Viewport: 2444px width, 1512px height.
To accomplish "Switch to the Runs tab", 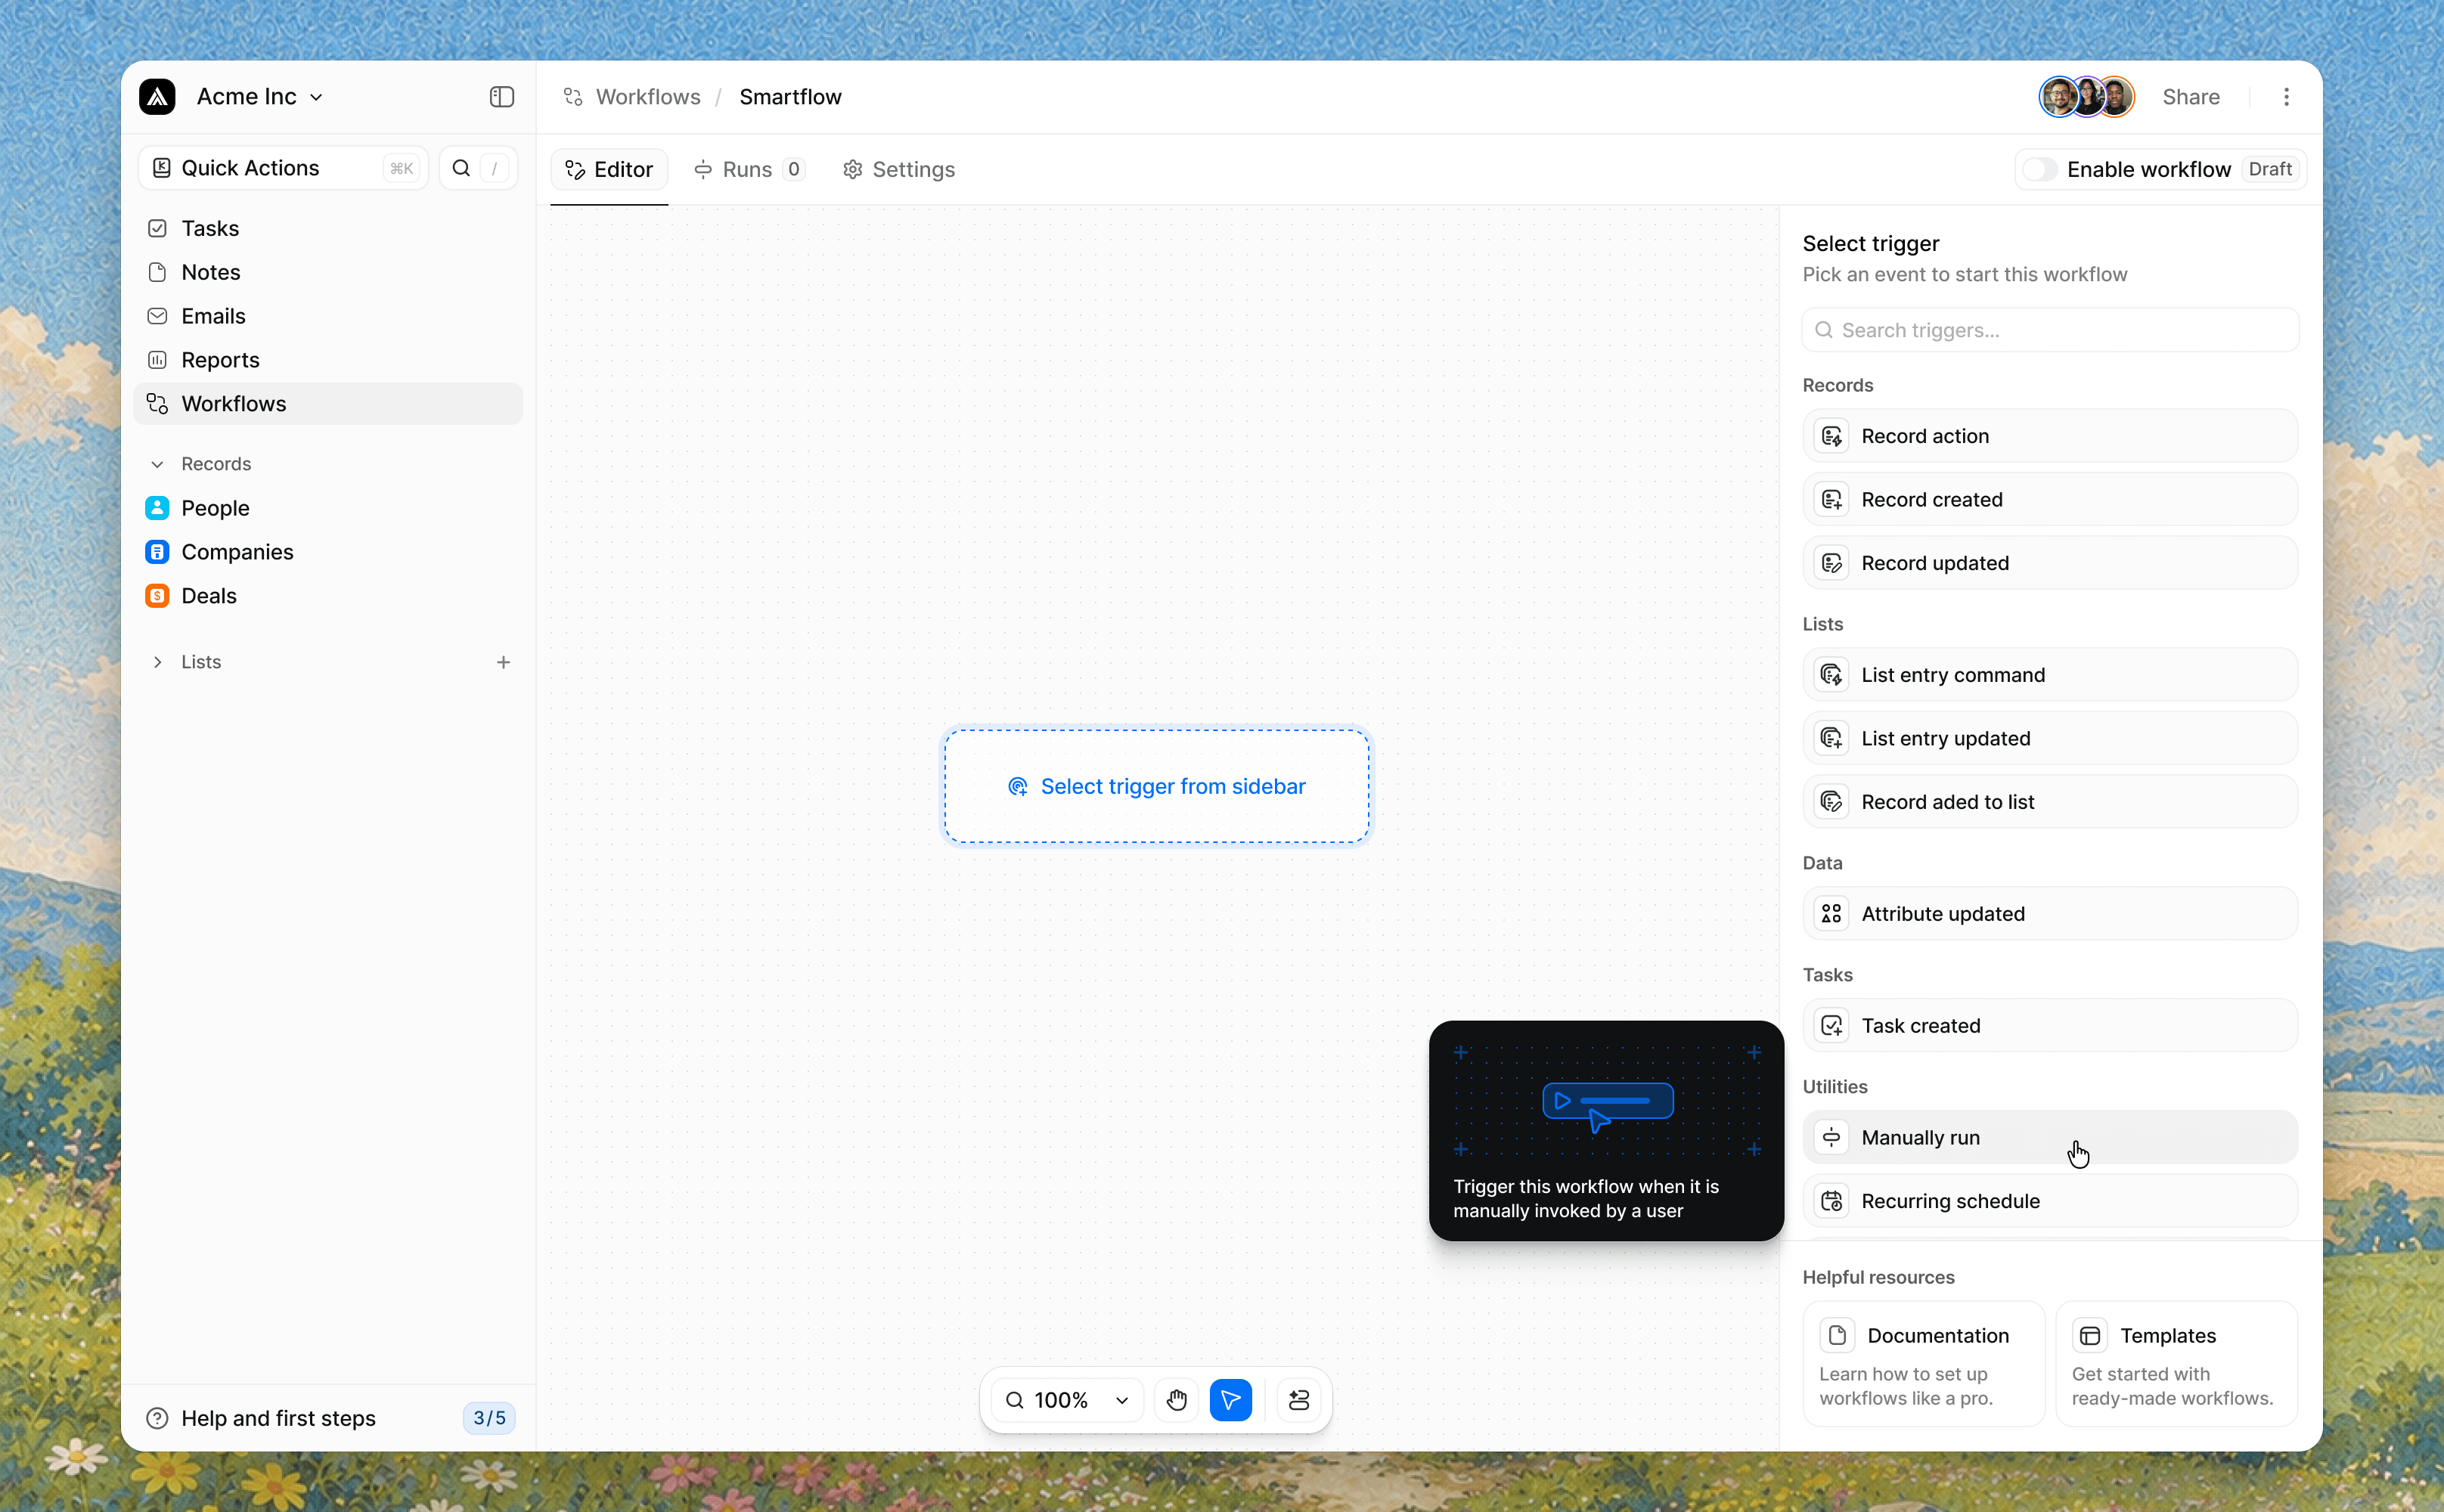I will (x=749, y=169).
